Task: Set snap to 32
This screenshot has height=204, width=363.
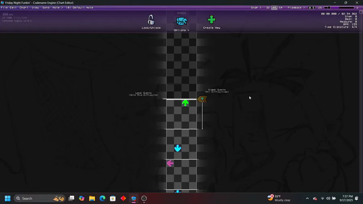Action: click(268, 8)
